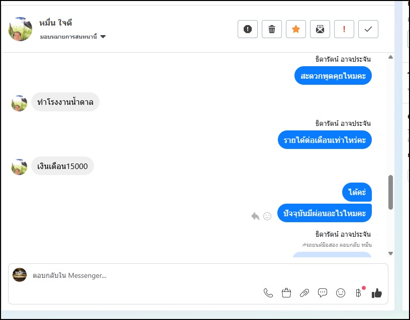
Task: Click the red exclamation mark button
Action: point(344,29)
